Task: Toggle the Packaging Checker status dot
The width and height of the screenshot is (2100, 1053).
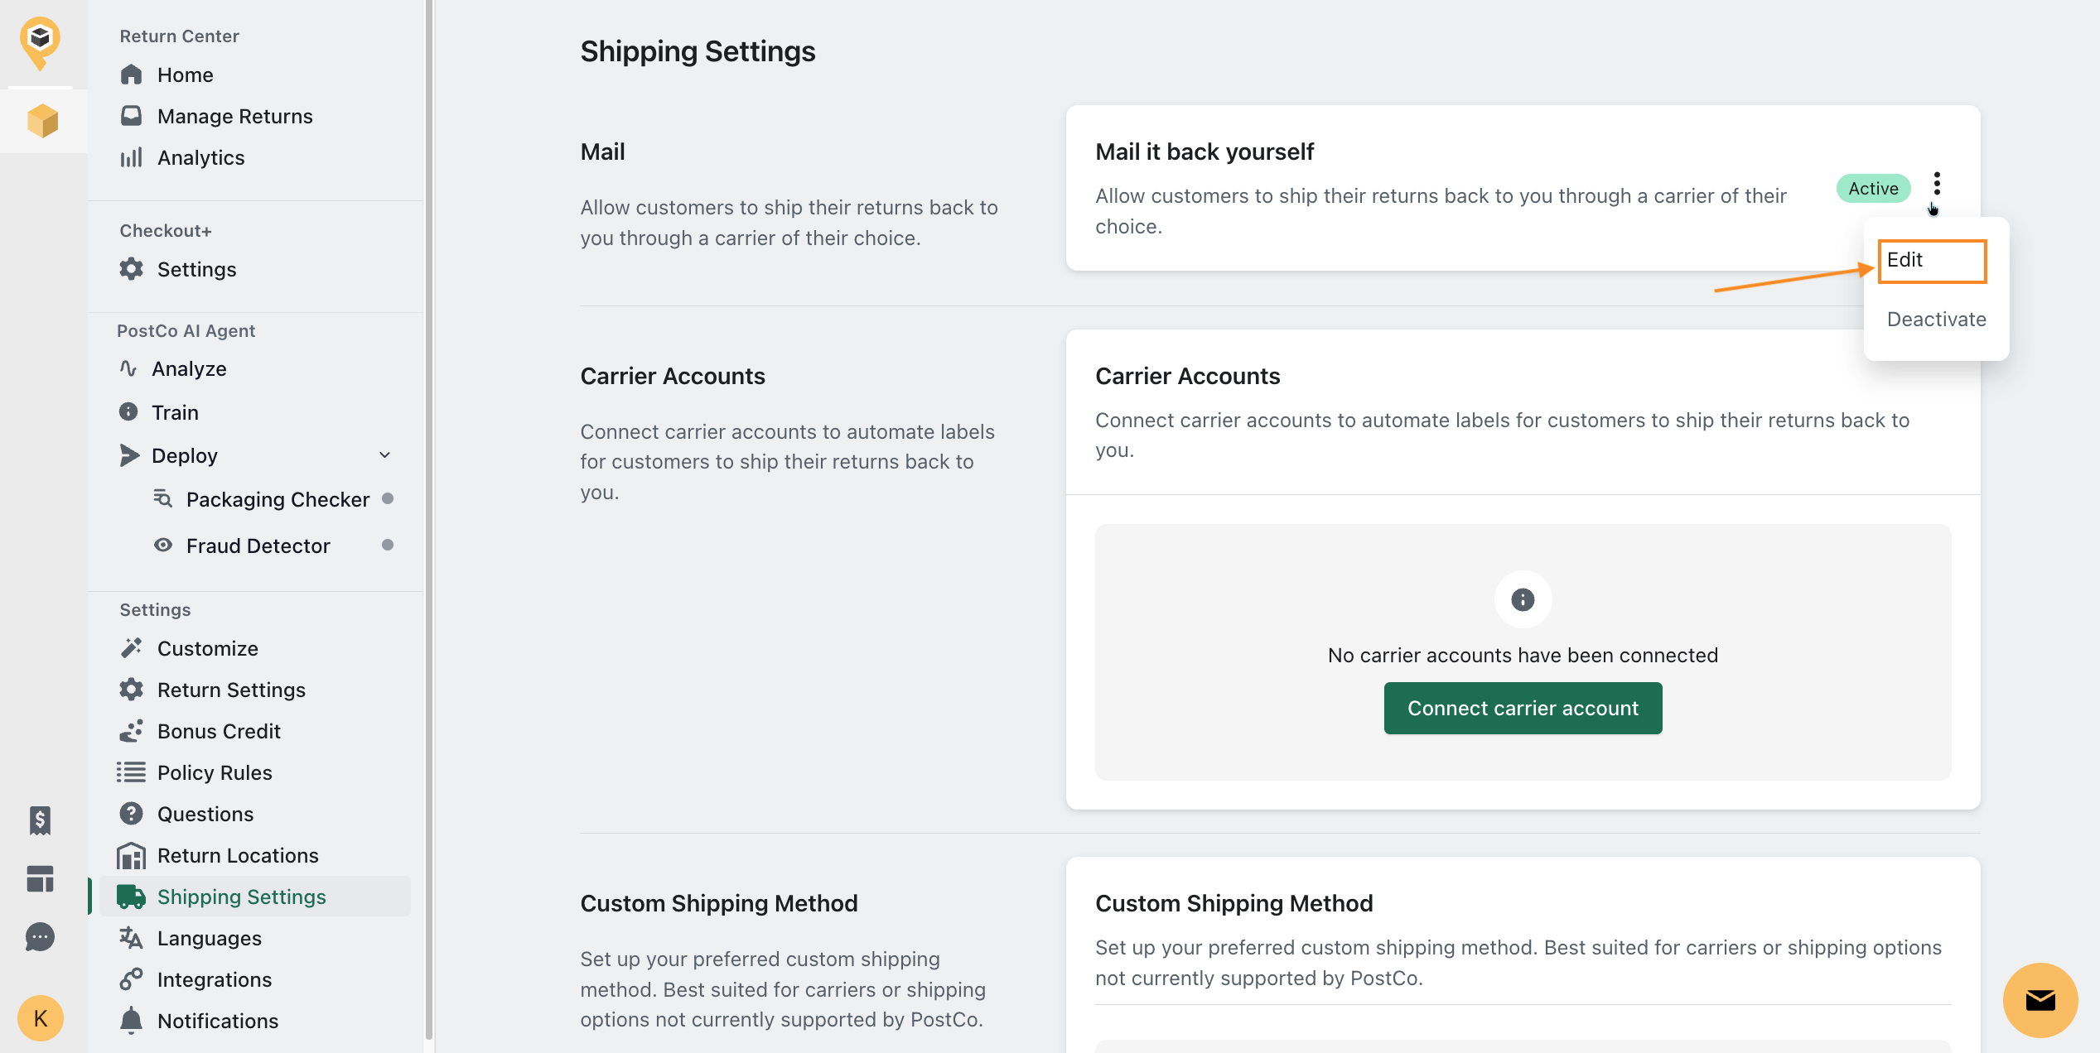Action: [387, 498]
